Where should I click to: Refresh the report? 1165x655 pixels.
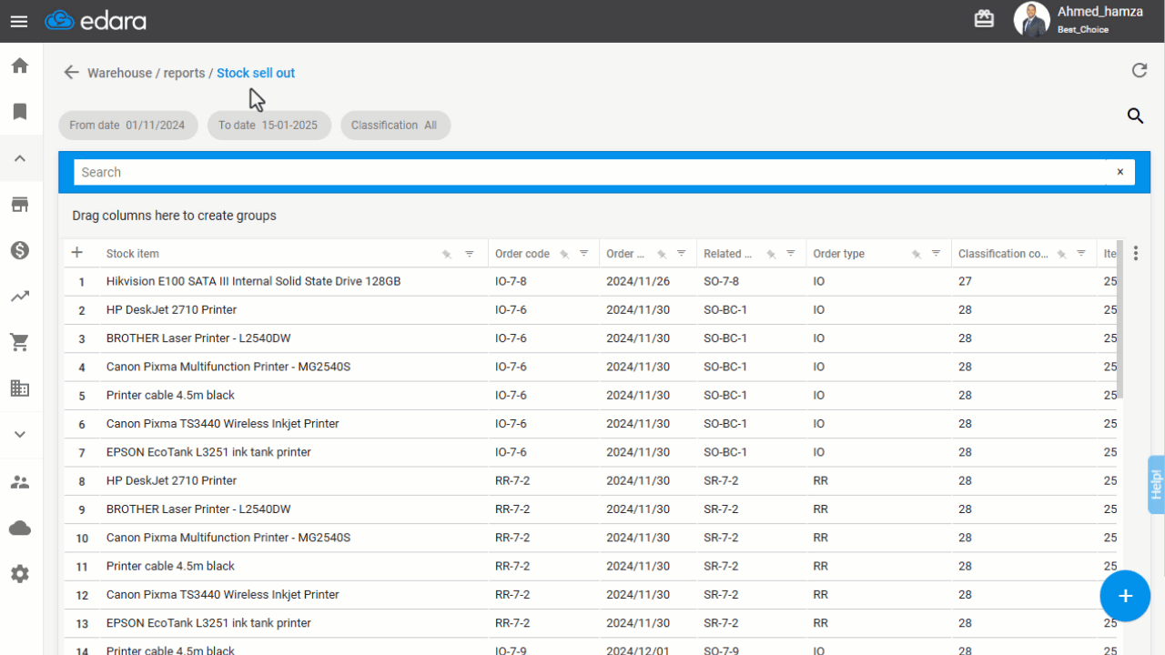click(1139, 70)
